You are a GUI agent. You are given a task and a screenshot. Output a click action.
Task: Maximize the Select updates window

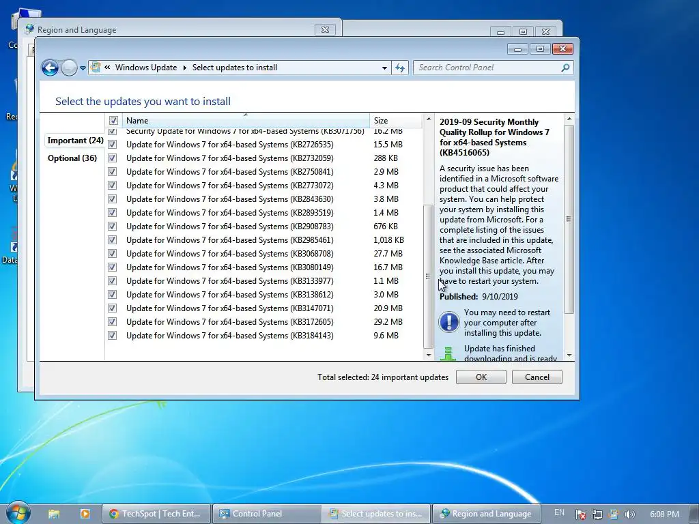pyautogui.click(x=540, y=48)
